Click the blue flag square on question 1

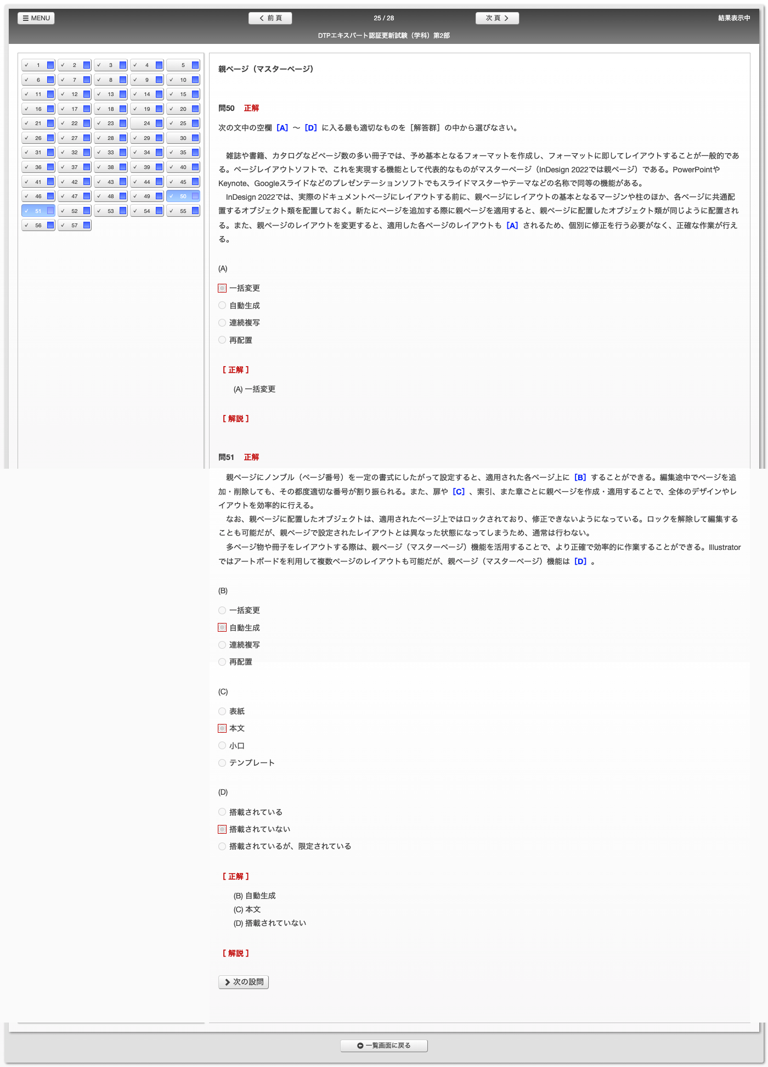tap(50, 65)
